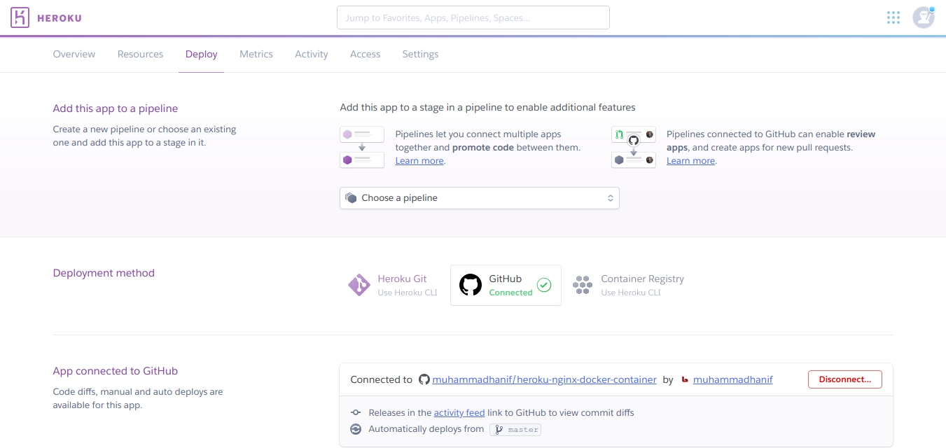The image size is (946, 448).
Task: Open the Settings tab
Action: point(421,54)
